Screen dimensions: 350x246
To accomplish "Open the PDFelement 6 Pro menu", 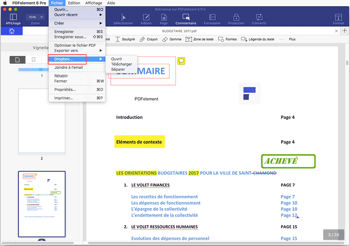I will pos(29,3).
